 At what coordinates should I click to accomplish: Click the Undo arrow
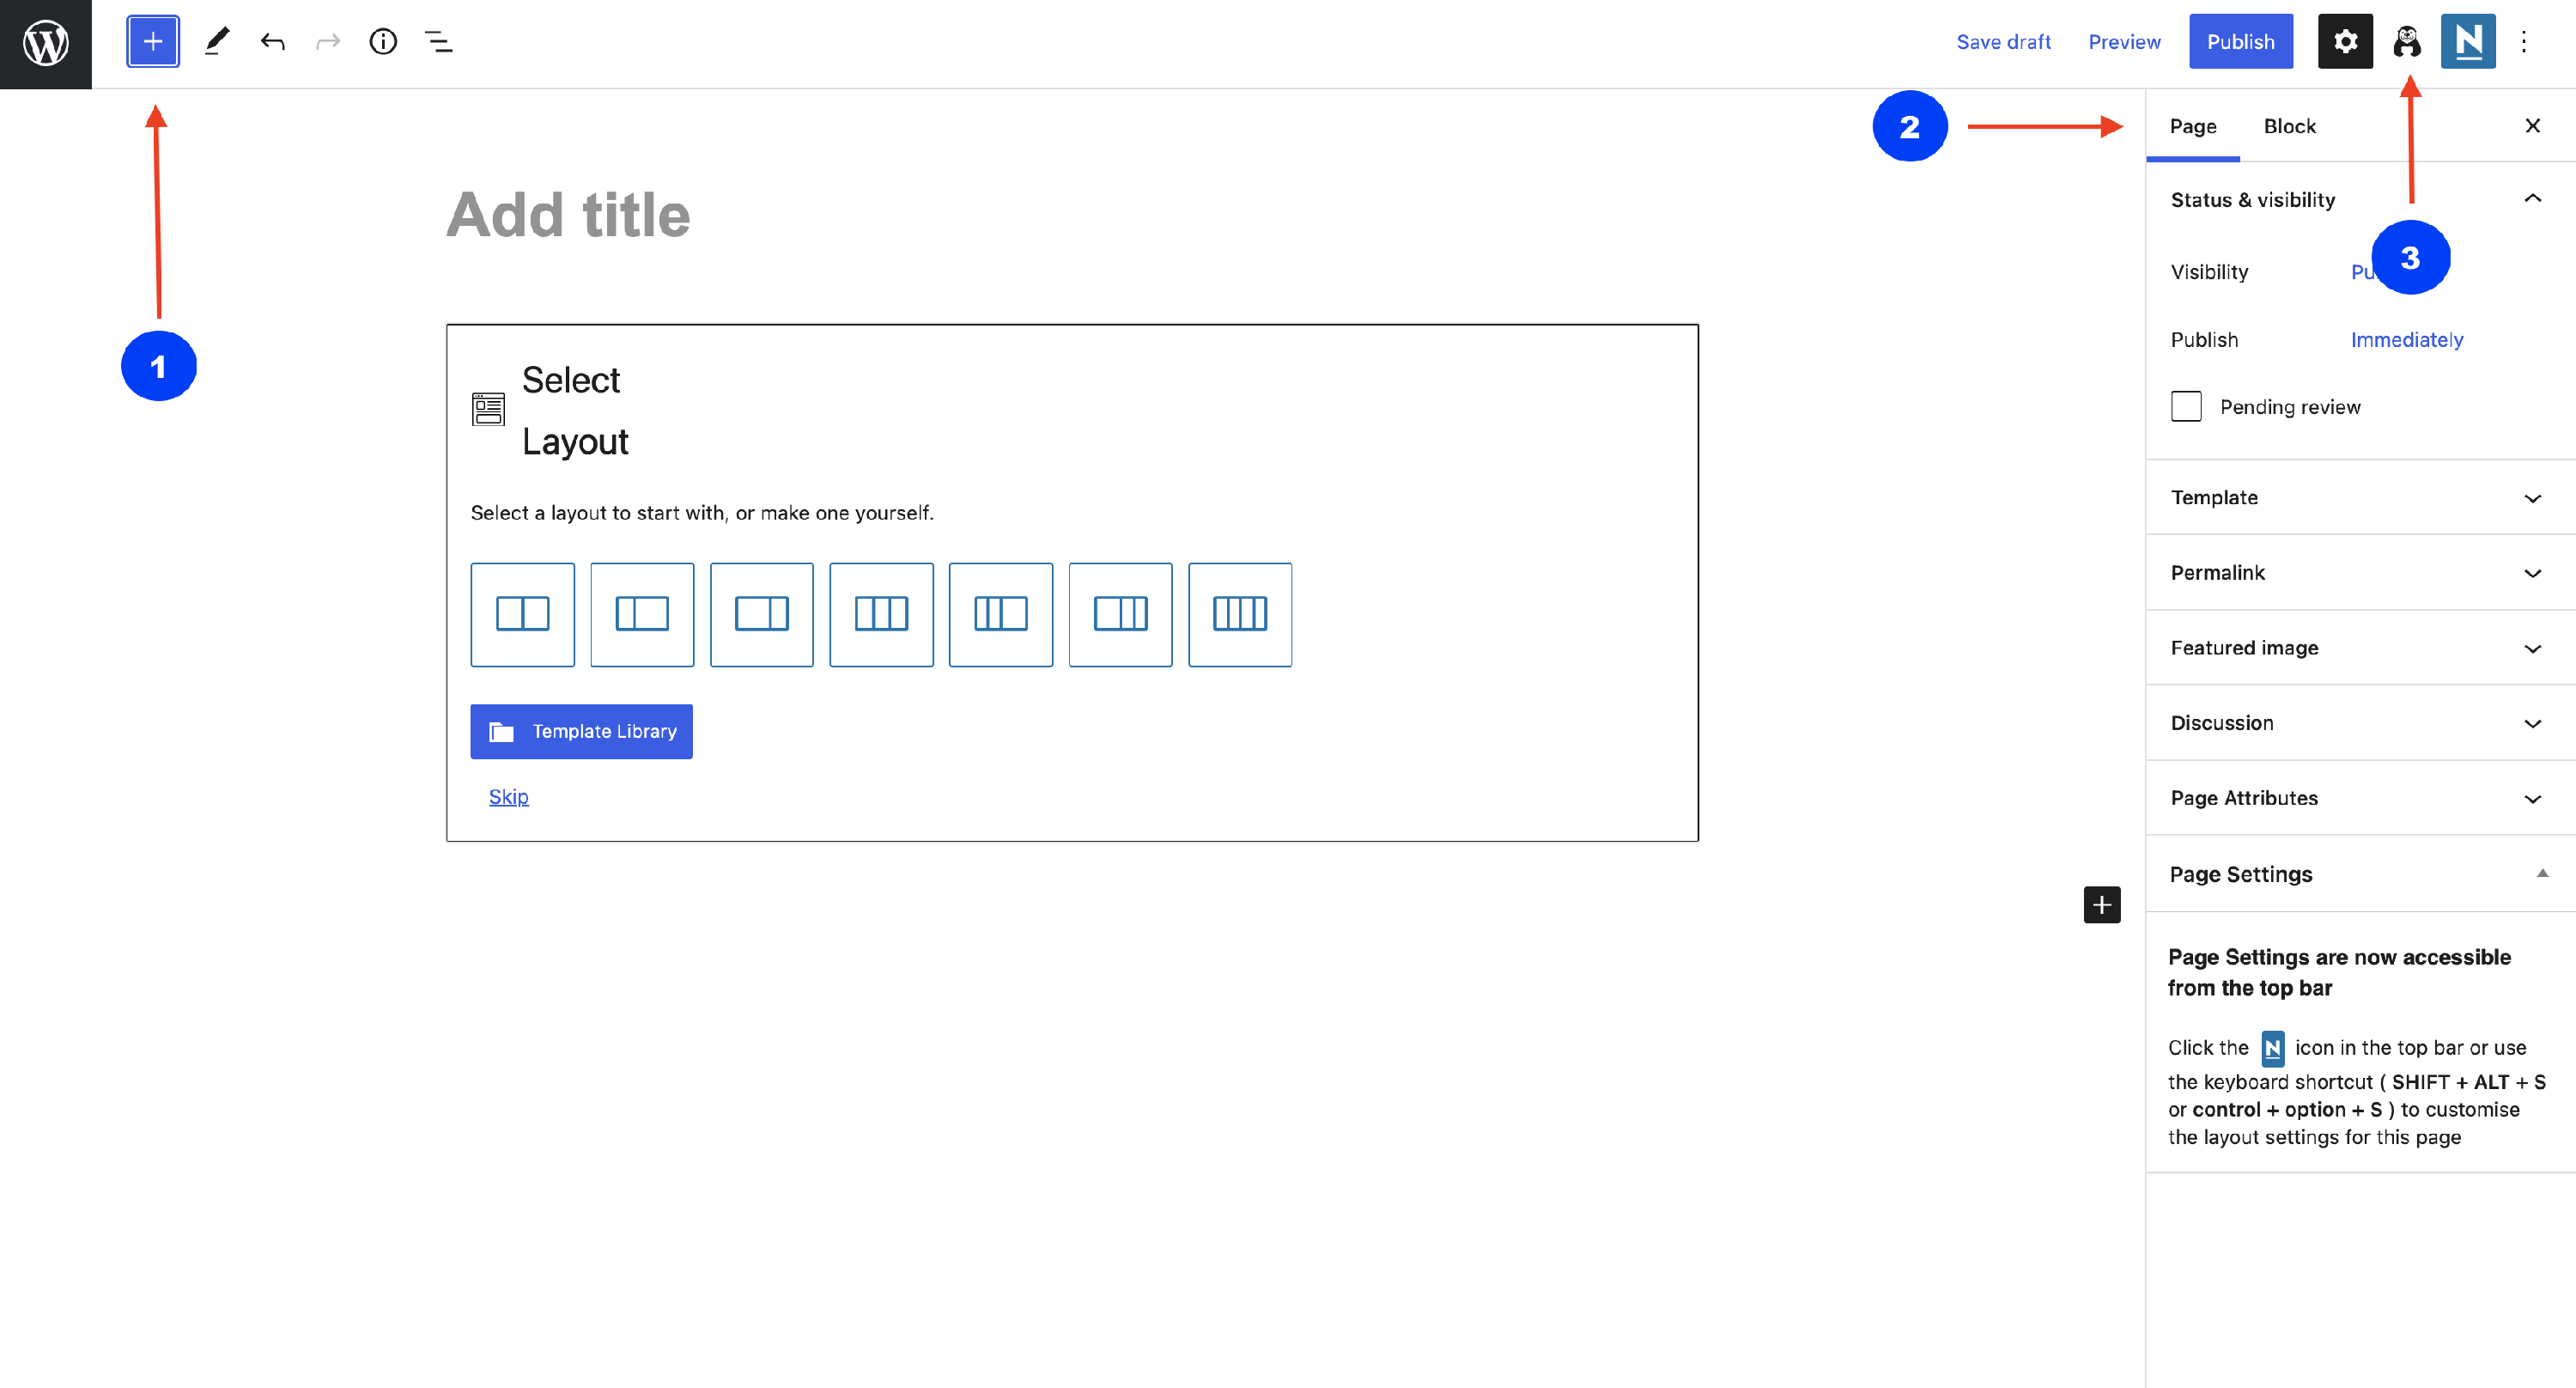click(272, 42)
